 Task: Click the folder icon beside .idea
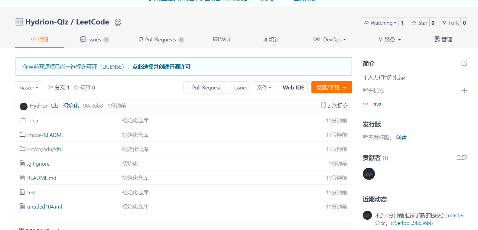click(x=23, y=120)
